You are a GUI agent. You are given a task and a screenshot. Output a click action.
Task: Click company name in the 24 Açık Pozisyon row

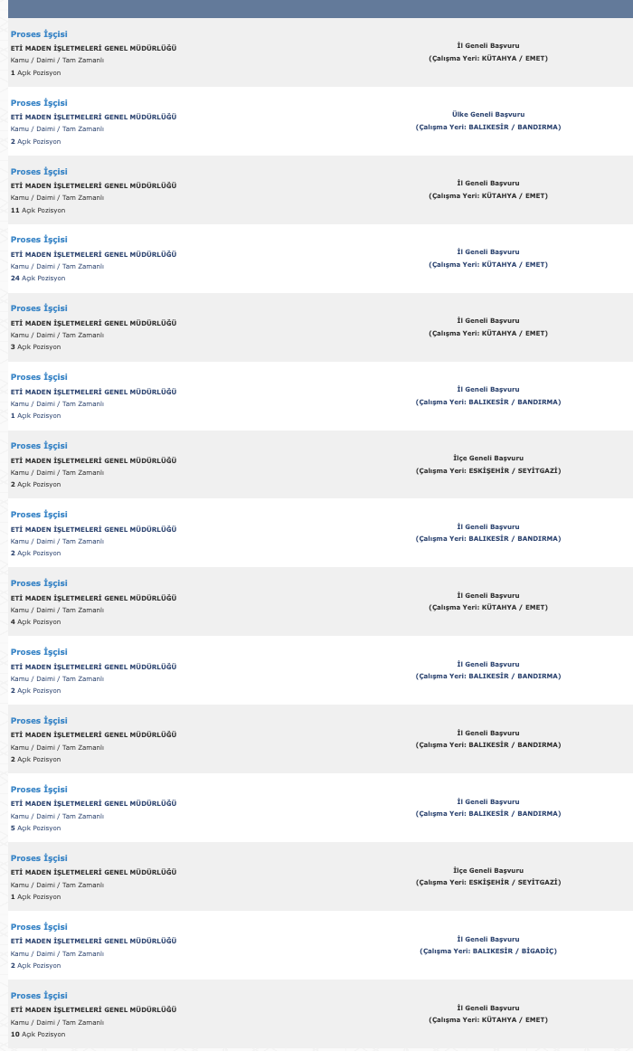(x=94, y=254)
